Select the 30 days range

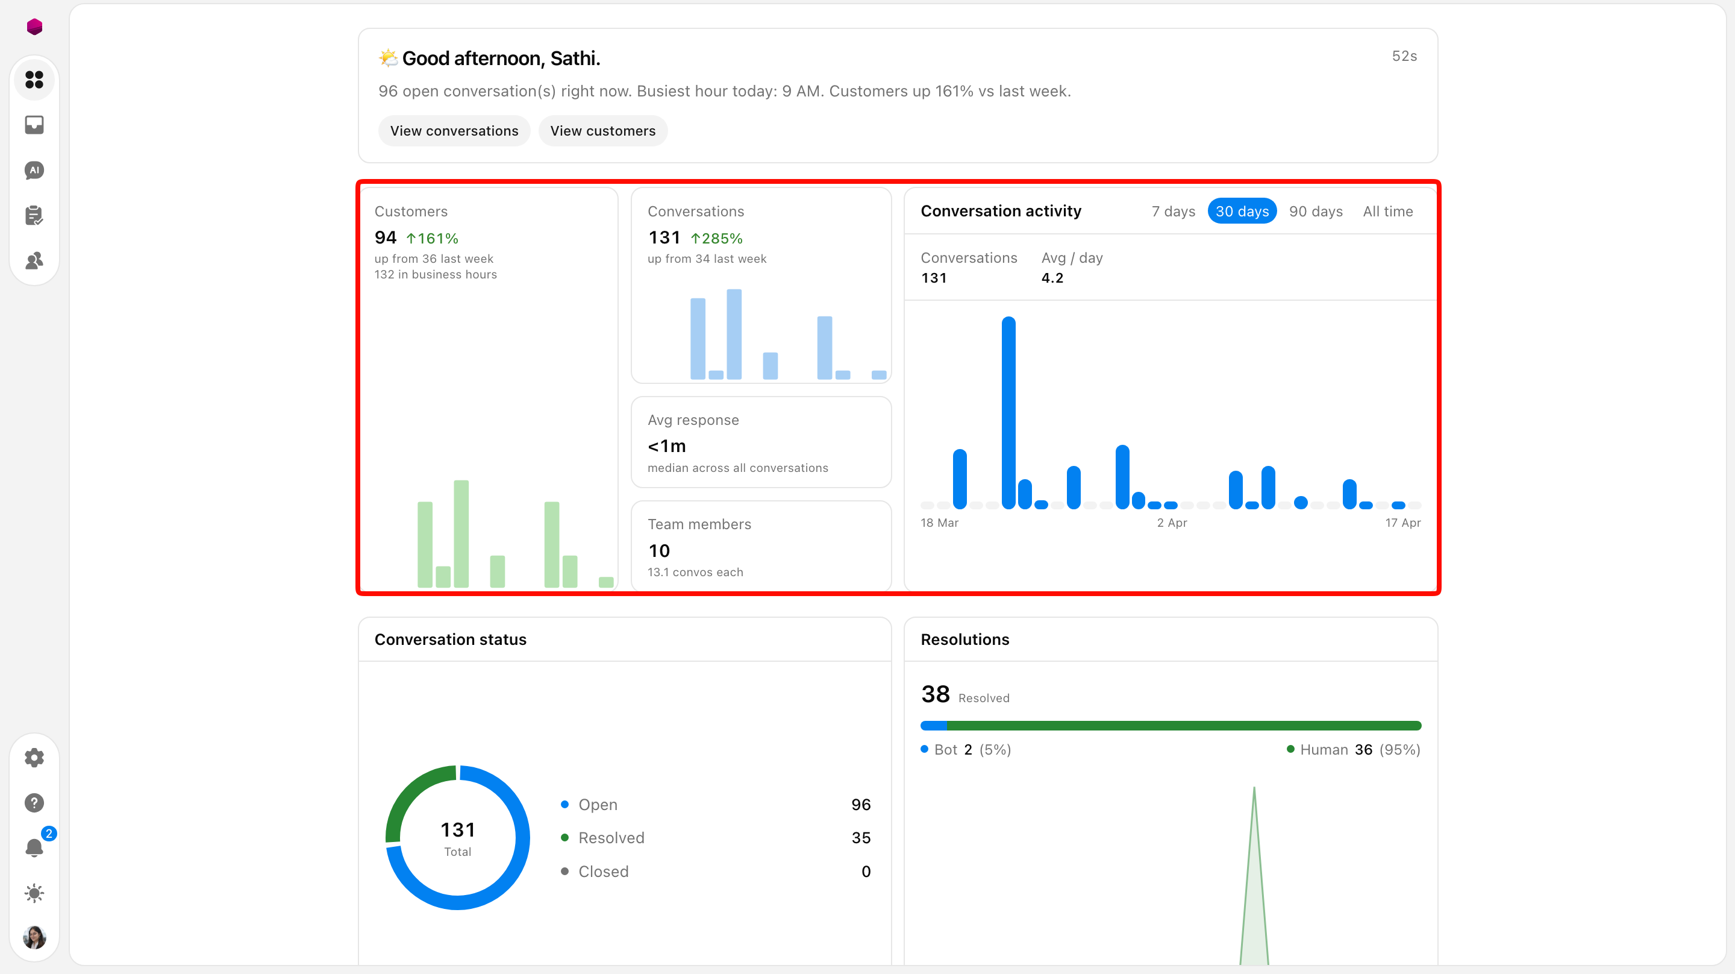coord(1242,211)
